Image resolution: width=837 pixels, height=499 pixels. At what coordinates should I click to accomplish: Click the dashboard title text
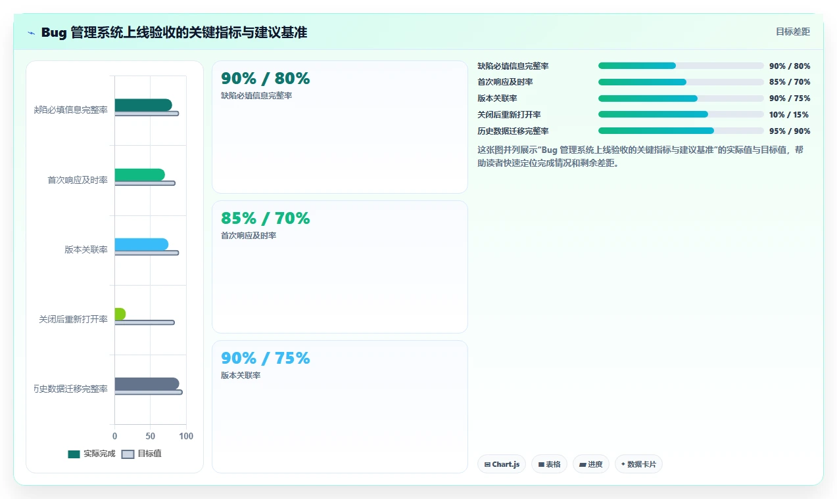pos(174,32)
